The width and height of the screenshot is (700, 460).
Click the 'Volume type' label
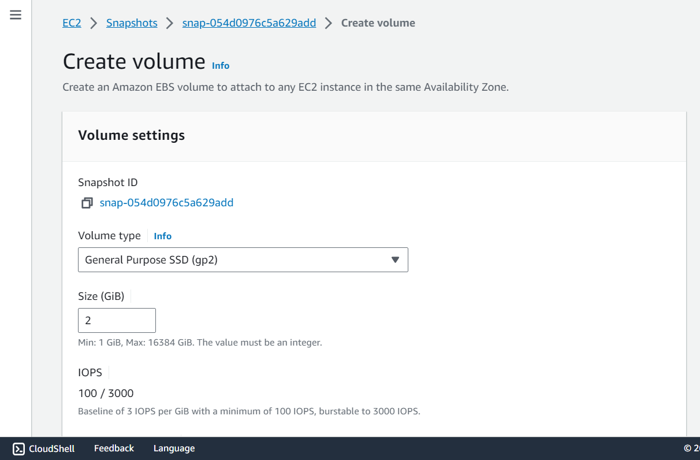pyautogui.click(x=109, y=236)
